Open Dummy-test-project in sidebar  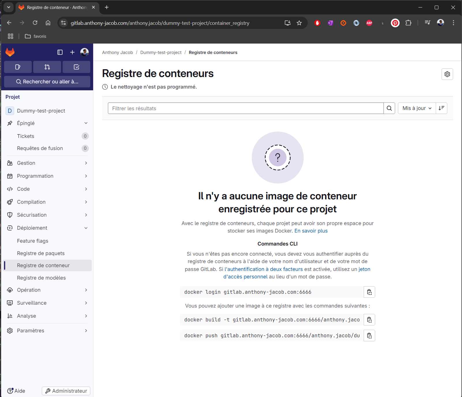coord(47,111)
